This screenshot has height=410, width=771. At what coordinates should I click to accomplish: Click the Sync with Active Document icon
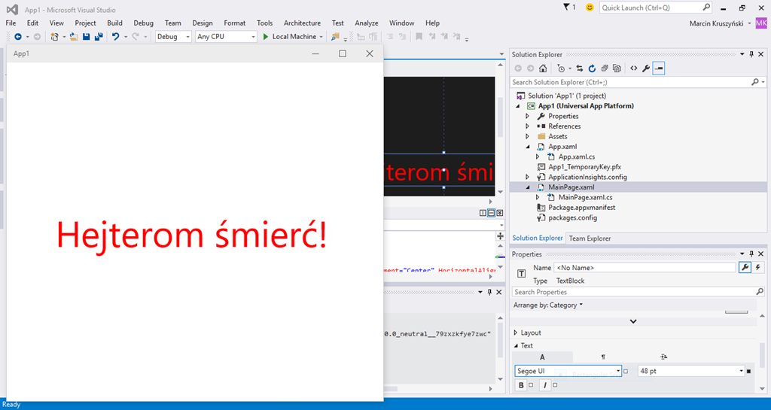pos(580,68)
